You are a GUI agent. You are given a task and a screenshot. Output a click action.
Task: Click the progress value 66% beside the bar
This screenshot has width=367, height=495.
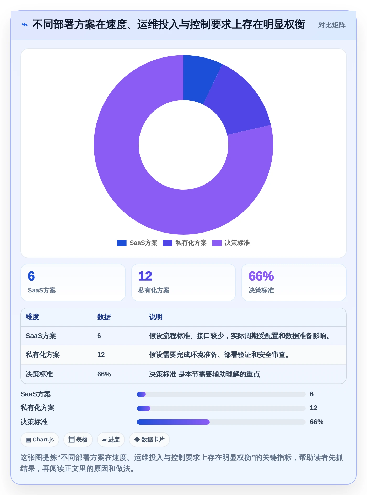click(x=317, y=422)
